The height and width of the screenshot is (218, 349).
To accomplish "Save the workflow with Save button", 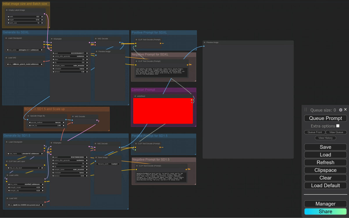I will click(325, 147).
